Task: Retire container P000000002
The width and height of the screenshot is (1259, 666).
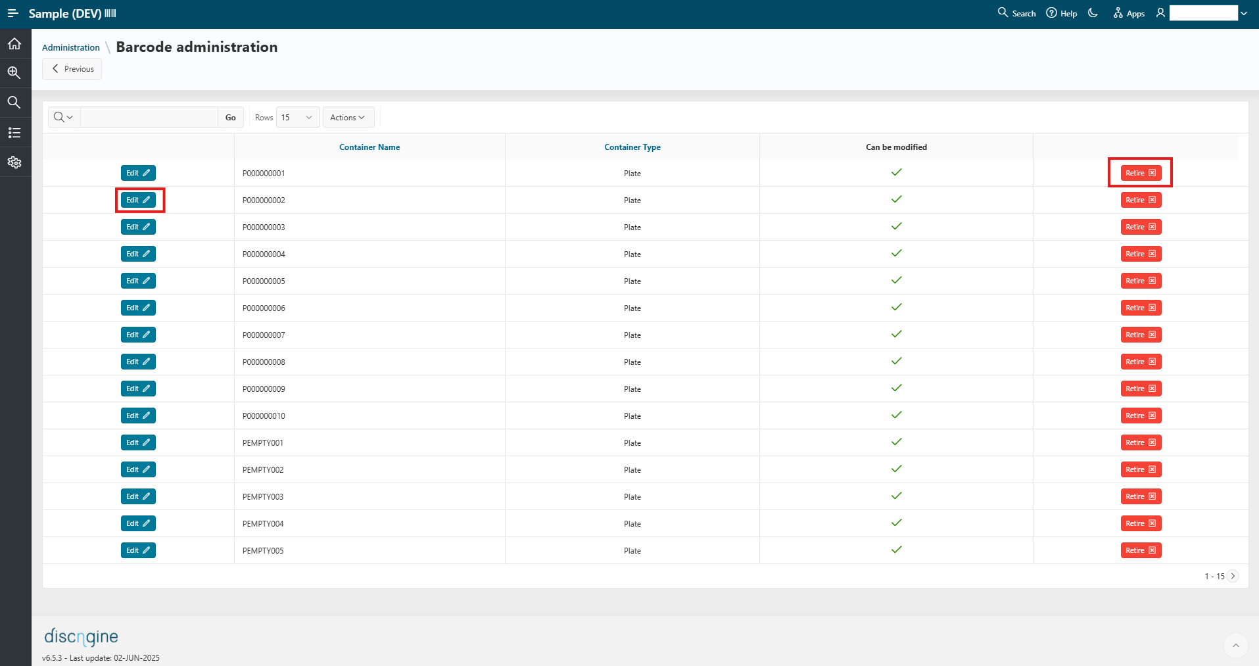Action: 1141,200
